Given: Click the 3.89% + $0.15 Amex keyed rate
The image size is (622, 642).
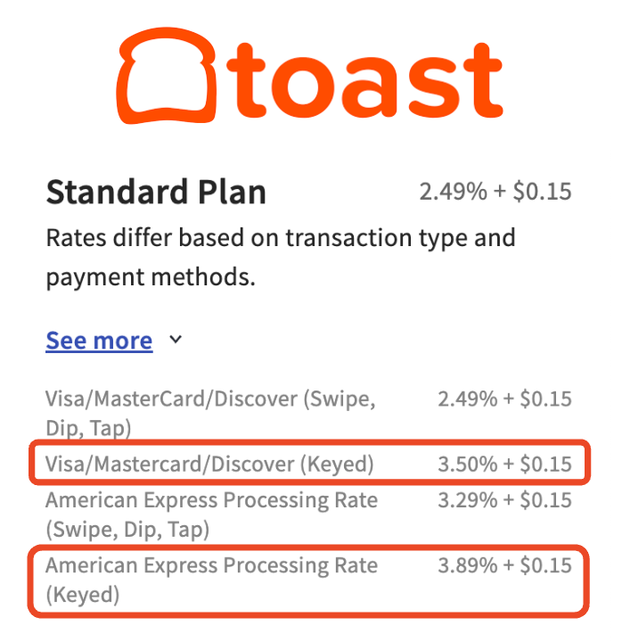Looking at the screenshot, I should (504, 565).
